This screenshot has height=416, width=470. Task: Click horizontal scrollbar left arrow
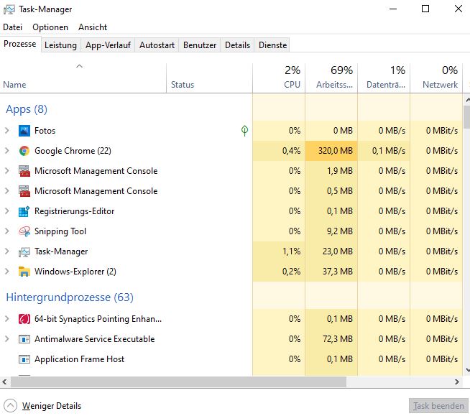(x=4, y=382)
